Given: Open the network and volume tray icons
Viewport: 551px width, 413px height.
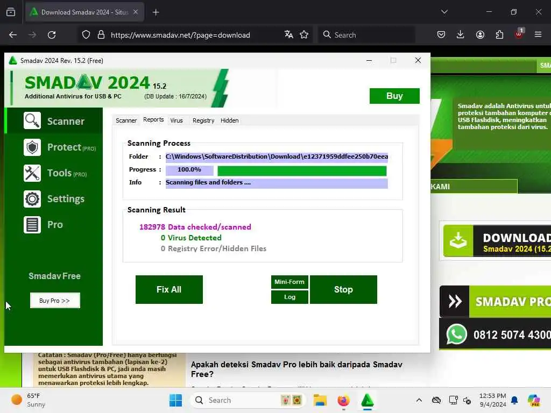Looking at the screenshot, I should click(x=460, y=400).
